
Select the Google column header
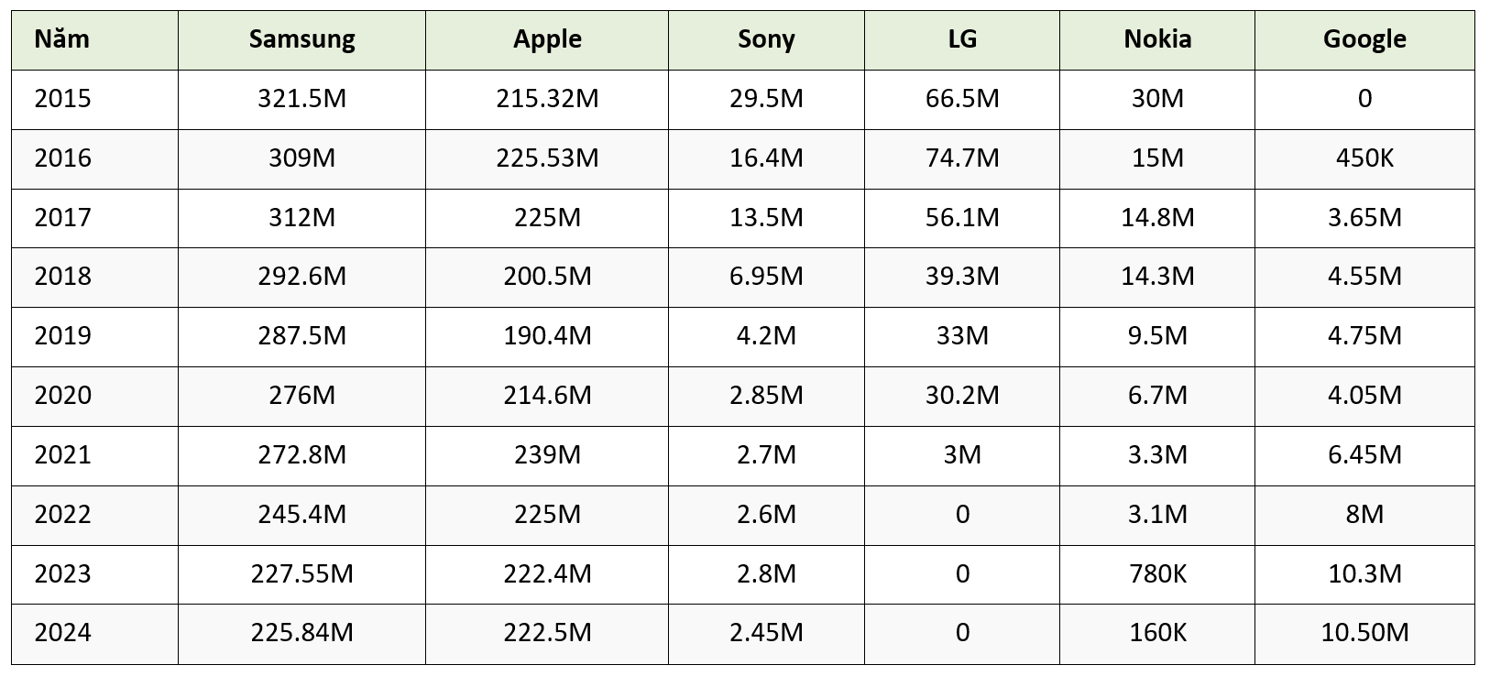point(1364,39)
